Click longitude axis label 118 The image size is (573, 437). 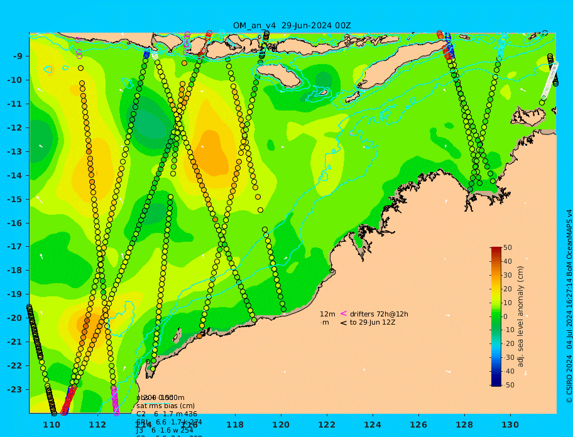pos(235,424)
